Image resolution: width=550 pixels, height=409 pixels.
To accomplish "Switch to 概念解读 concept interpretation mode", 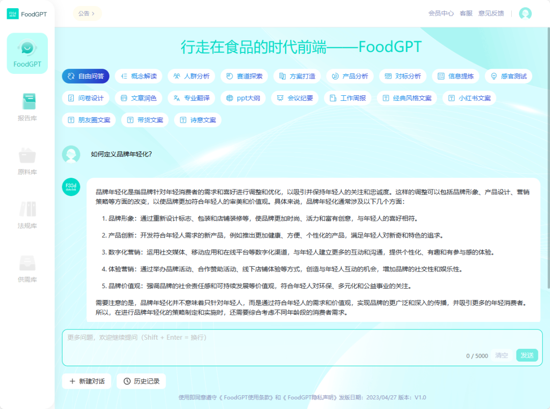I will click(139, 76).
